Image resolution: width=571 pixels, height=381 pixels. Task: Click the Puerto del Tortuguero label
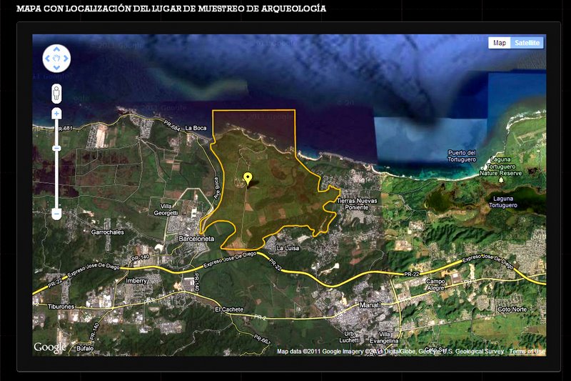461,156
